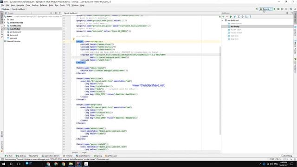
Task: Open the Cortana search circle on taskbar
Action: (11, 164)
